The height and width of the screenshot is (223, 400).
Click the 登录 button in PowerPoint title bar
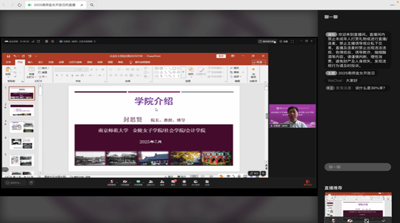click(x=221, y=56)
